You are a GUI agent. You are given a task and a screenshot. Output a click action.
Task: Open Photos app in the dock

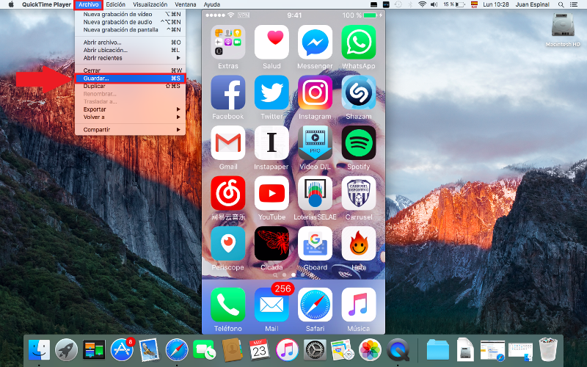[370, 350]
